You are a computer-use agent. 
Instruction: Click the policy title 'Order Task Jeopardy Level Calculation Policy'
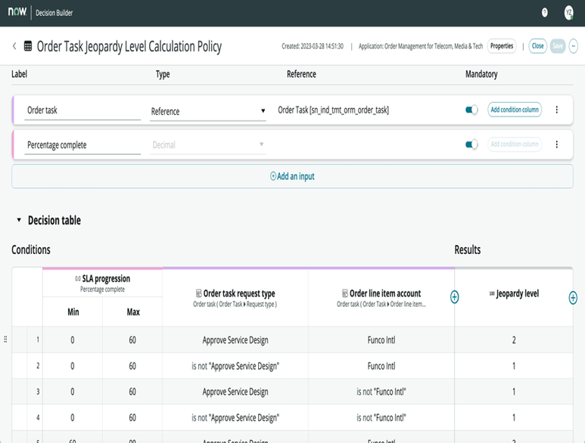(129, 47)
